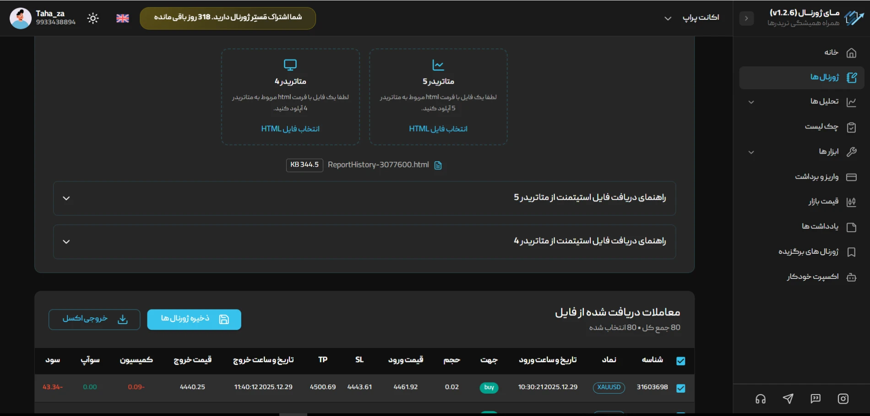The image size is (870, 416).
Task: Open Deposit and Withdrawal (واریز و برداشت)
Action: [802, 177]
